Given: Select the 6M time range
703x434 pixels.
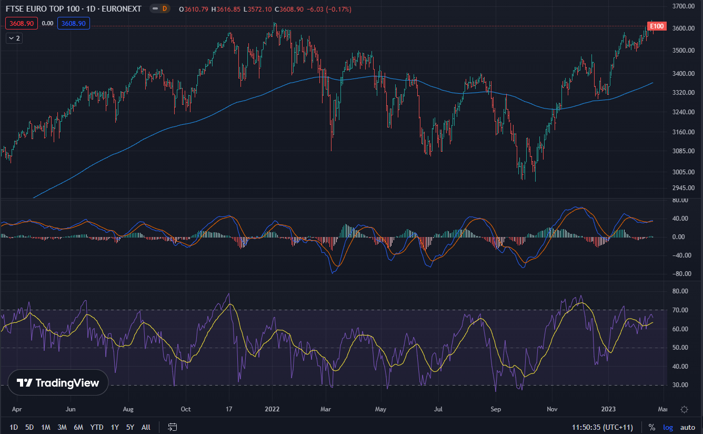Looking at the screenshot, I should (x=78, y=427).
